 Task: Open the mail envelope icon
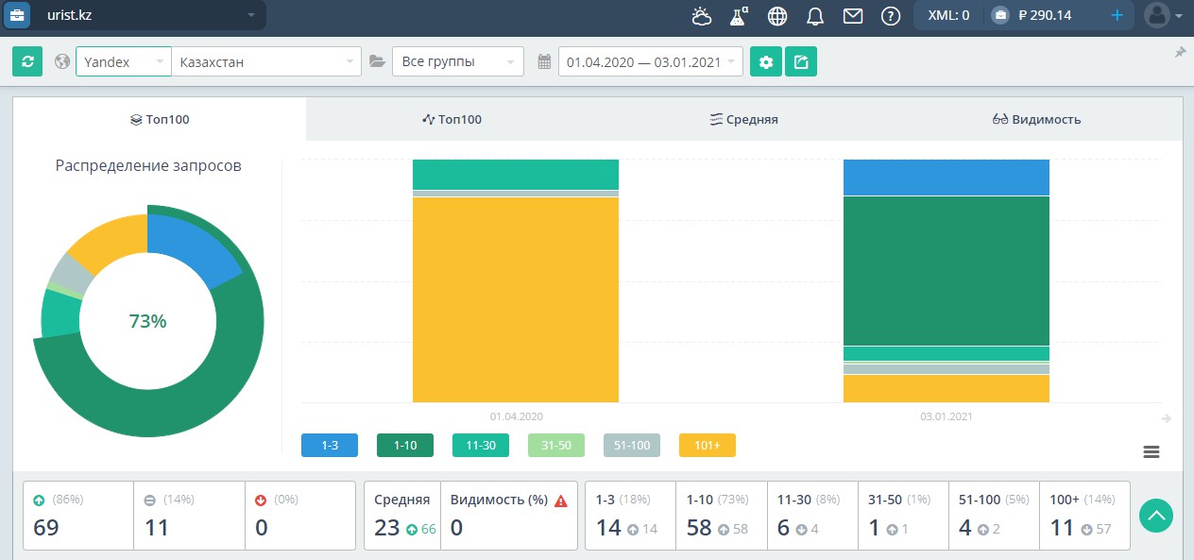(x=853, y=15)
